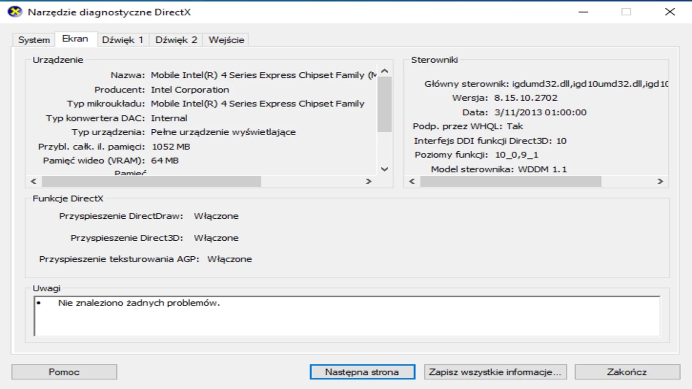692x389 pixels.
Task: Click driver date '3/11/2013 01:00:00'
Action: [x=541, y=112]
